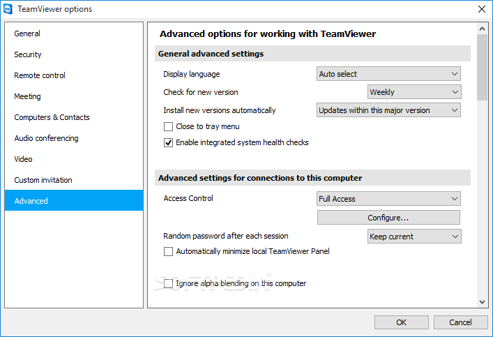Viewport: 493px width, 337px height.
Task: Click the vertical scrollbar thumb
Action: pos(482,68)
